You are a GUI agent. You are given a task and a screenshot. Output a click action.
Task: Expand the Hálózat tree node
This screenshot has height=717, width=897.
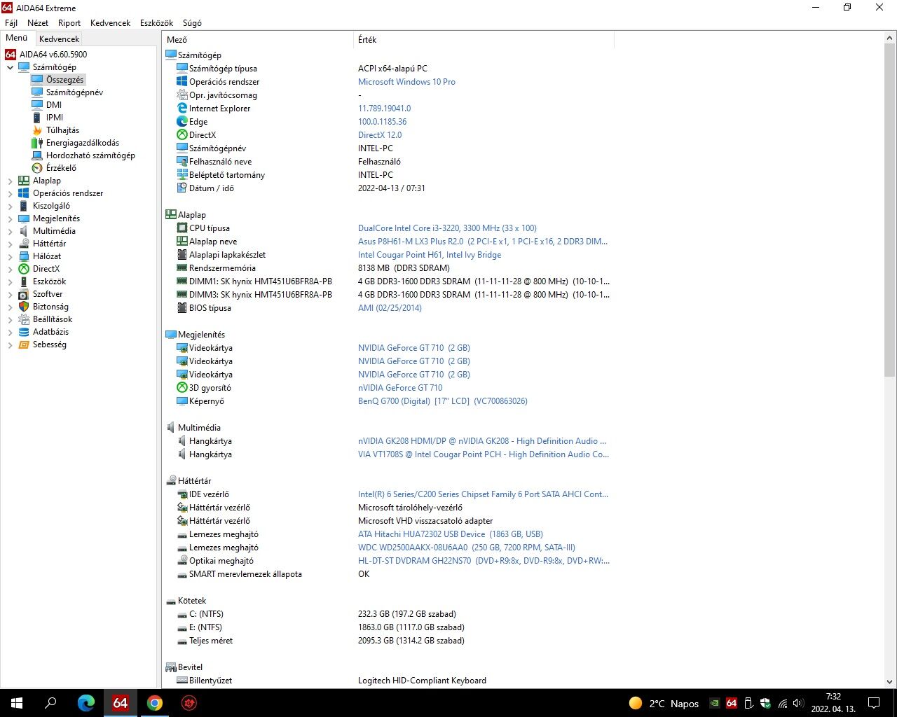pos(10,256)
